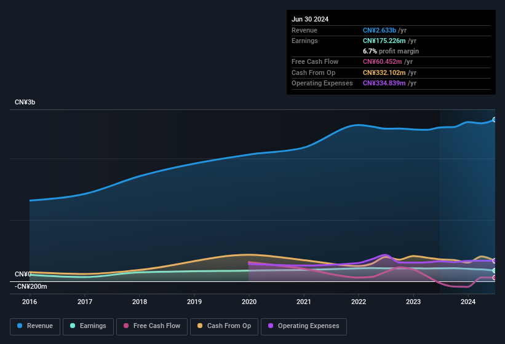Click the Operating Expenses endpoint marker
Screen dimensions: 505x344
pos(495,261)
